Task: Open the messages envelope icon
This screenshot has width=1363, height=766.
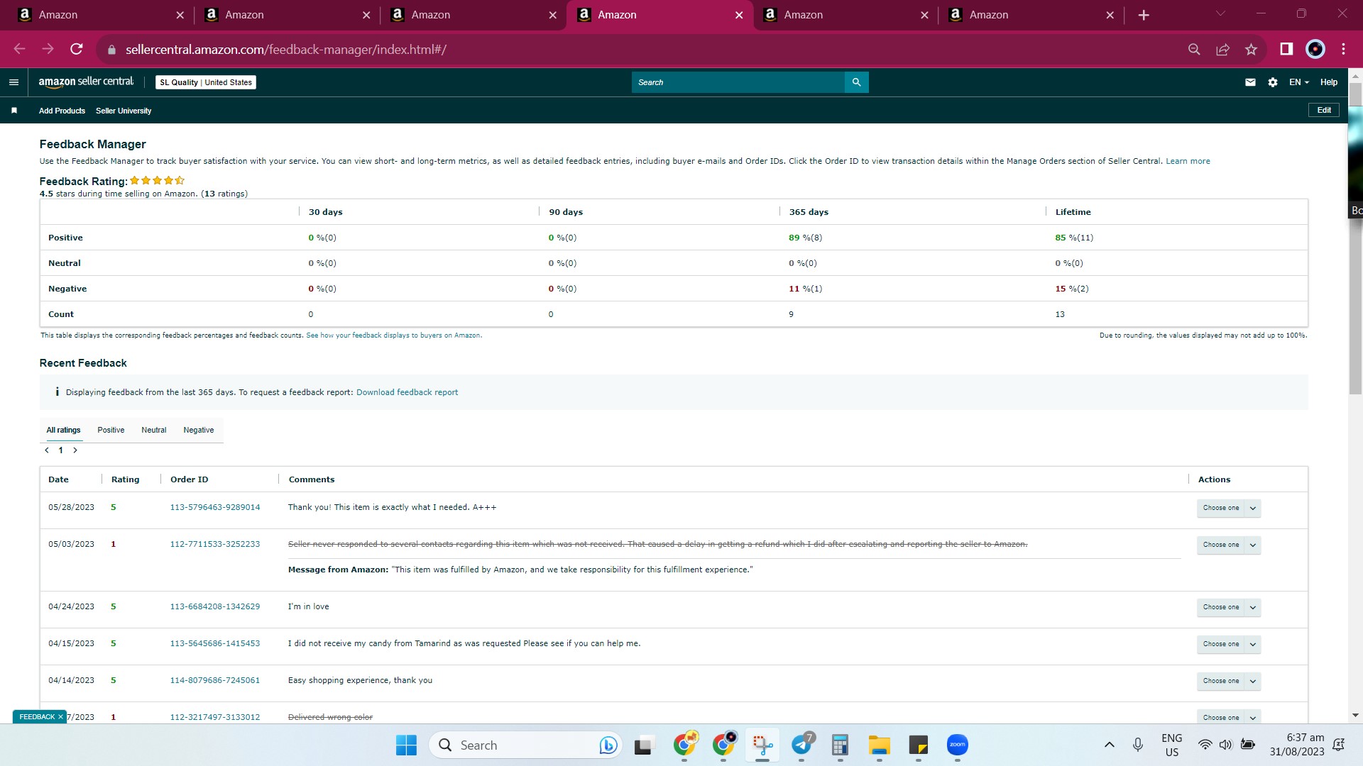Action: 1250,82
